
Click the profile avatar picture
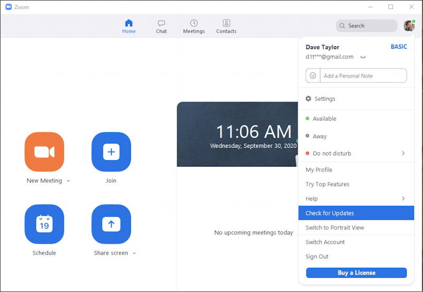coord(409,26)
